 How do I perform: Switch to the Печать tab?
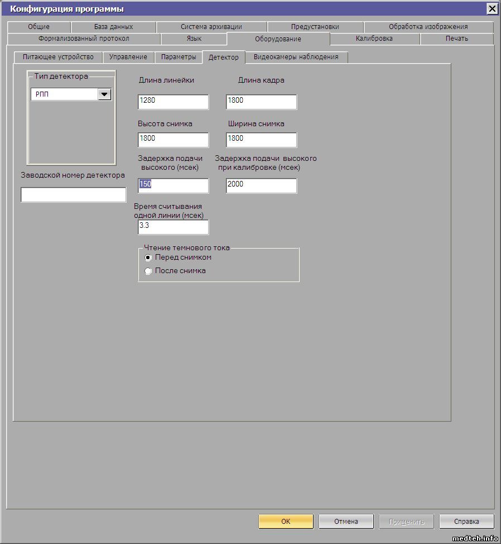(456, 39)
